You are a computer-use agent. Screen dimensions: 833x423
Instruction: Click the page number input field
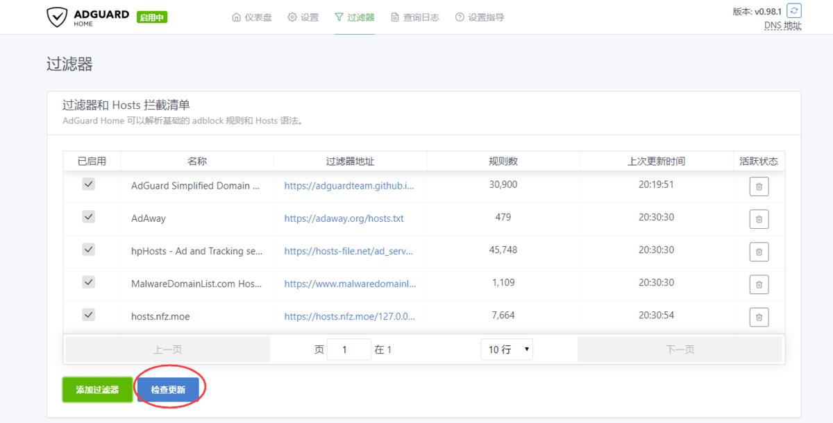pyautogui.click(x=349, y=349)
